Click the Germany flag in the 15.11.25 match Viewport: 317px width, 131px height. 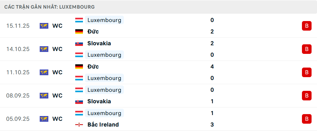[79, 32]
